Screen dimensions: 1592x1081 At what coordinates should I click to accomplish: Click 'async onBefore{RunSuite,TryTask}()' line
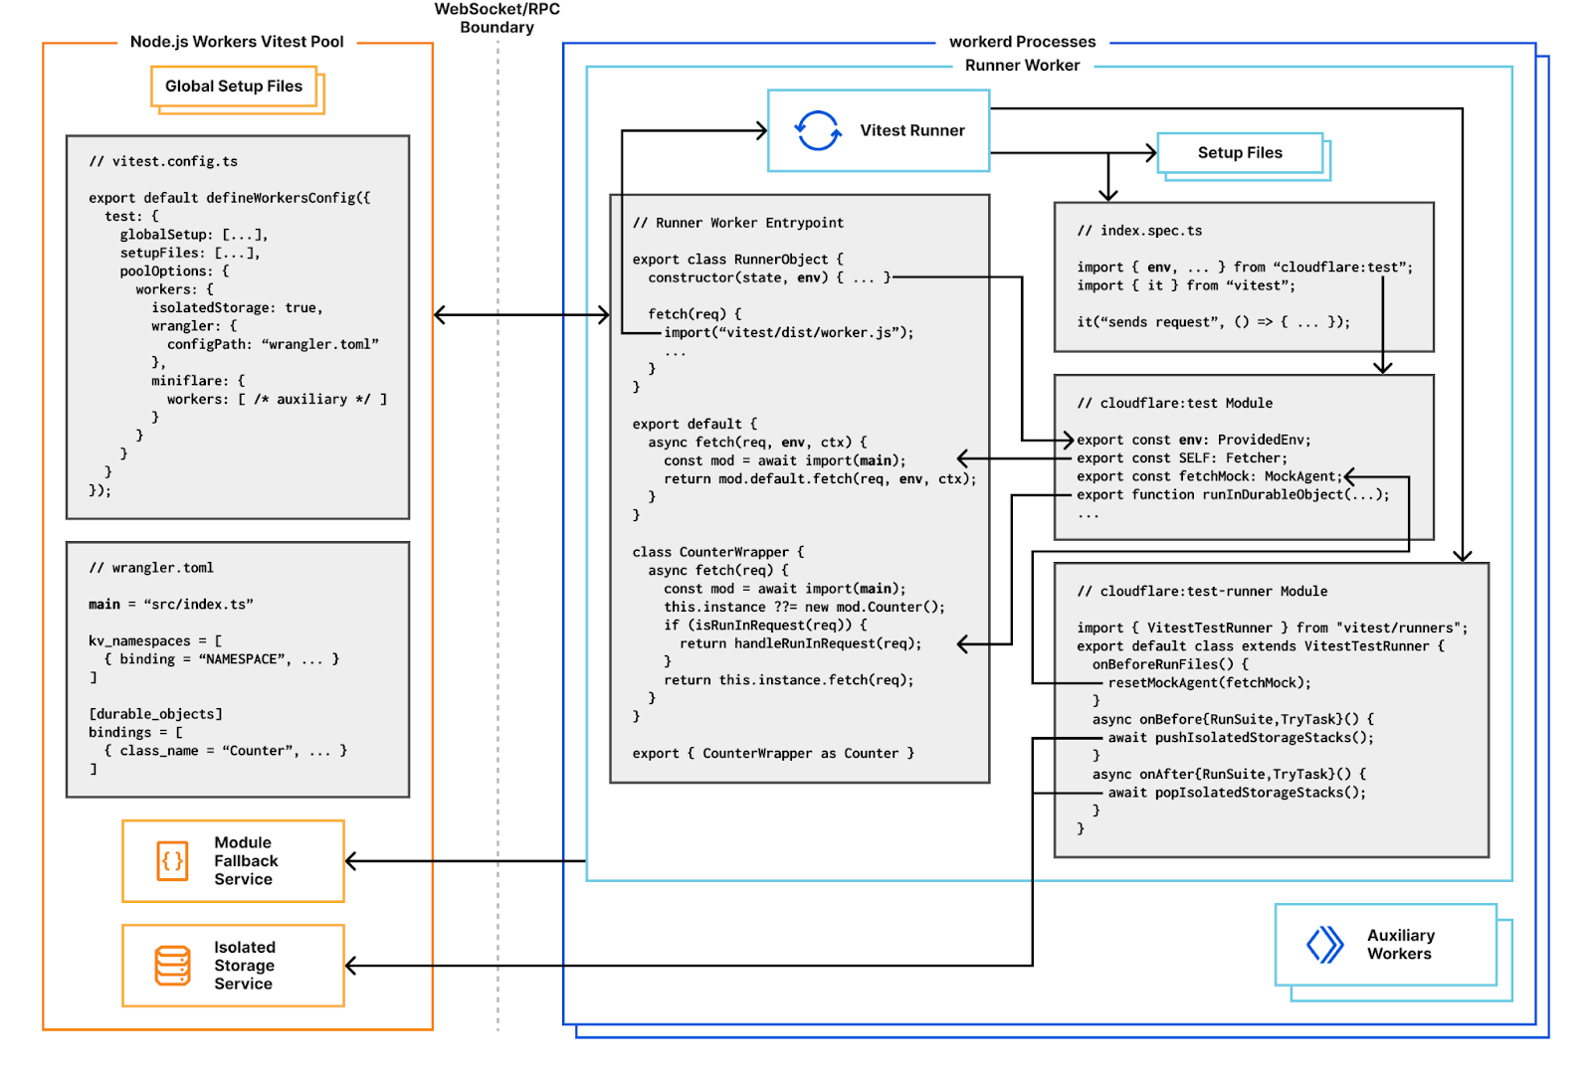click(1234, 719)
